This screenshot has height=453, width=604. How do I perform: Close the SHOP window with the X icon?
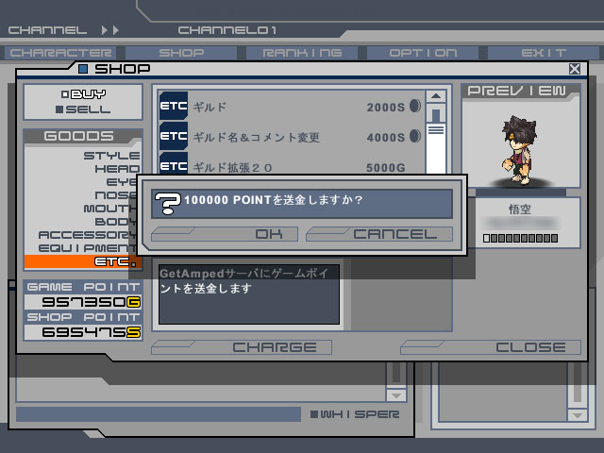pyautogui.click(x=575, y=69)
